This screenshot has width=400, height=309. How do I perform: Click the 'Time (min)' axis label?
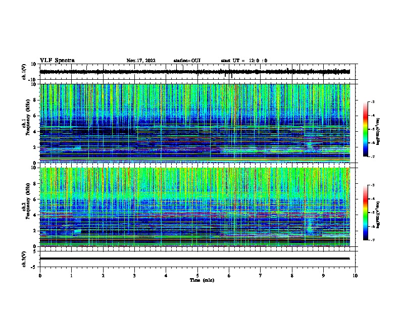point(202,280)
